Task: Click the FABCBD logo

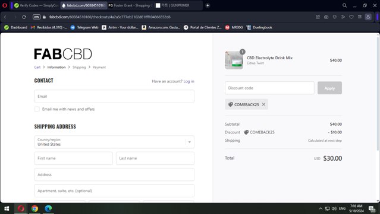Action: click(63, 54)
